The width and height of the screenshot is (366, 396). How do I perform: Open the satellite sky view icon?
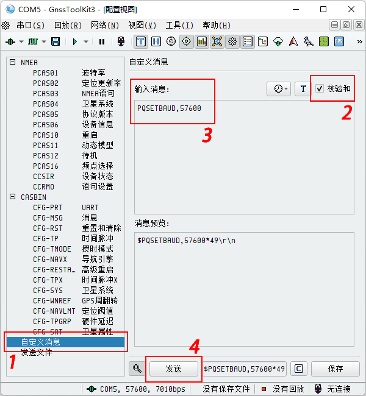(x=171, y=41)
